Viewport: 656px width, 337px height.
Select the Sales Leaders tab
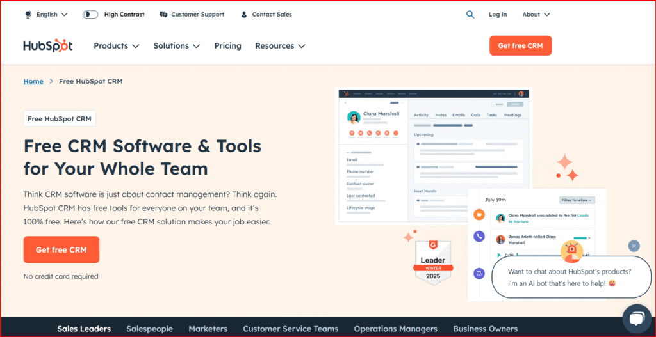click(84, 329)
